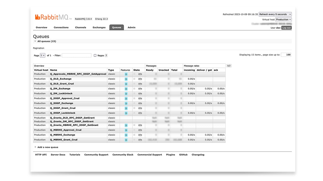Go to the Connections tab
The image size is (323, 181).
click(x=61, y=27)
